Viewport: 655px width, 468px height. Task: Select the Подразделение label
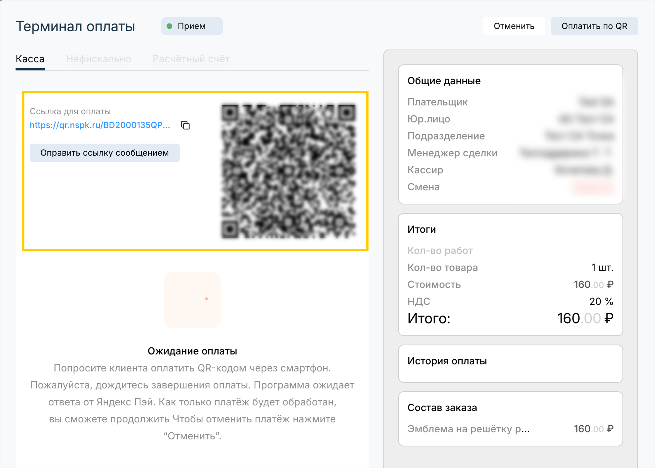point(446,136)
